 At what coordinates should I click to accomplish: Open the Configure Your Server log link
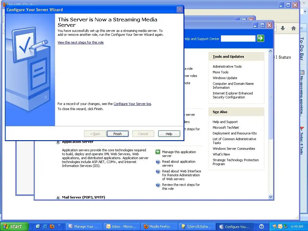[x=132, y=104]
